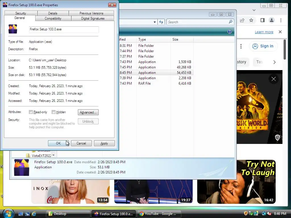Image resolution: width=291 pixels, height=218 pixels.
Task: Select the 54,453 KB Application row
Action: tap(156, 73)
